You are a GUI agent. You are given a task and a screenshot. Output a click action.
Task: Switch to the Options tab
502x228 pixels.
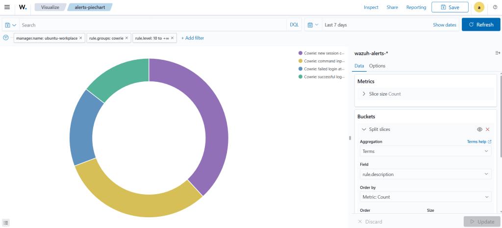click(377, 66)
